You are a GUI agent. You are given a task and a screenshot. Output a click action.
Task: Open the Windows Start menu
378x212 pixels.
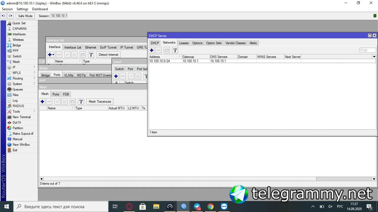6,206
